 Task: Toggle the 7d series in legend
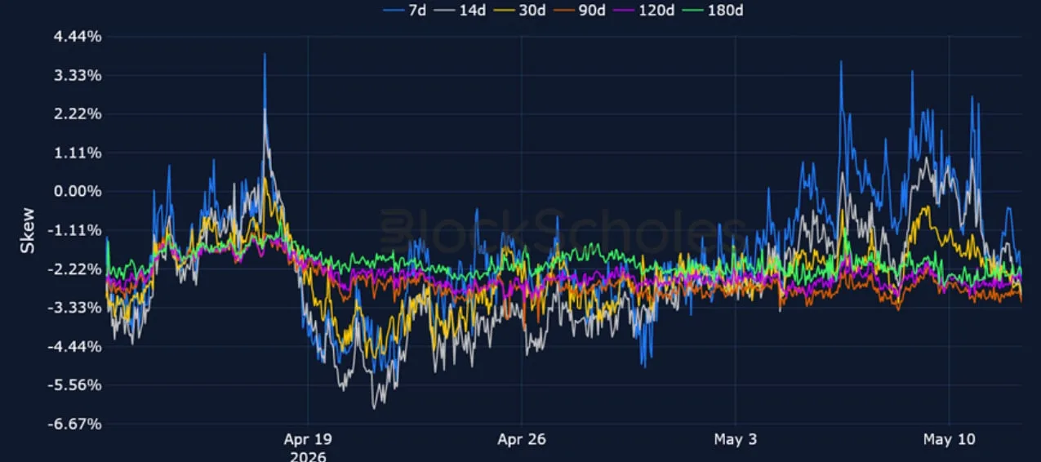click(x=403, y=11)
